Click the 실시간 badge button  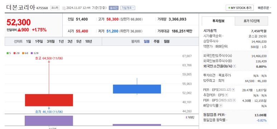pos(113,8)
